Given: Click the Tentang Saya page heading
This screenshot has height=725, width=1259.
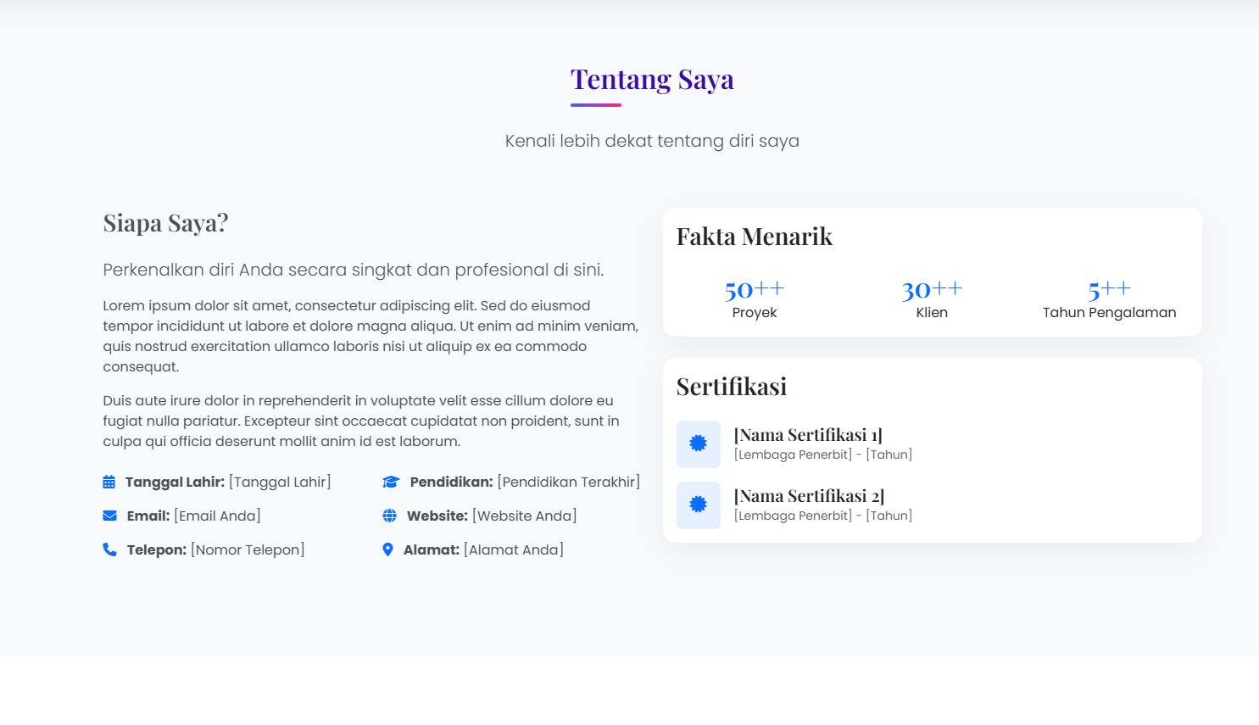Looking at the screenshot, I should click(652, 79).
